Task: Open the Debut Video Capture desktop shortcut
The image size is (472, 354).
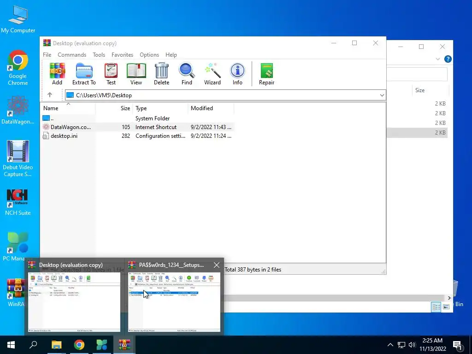Action: tap(18, 159)
